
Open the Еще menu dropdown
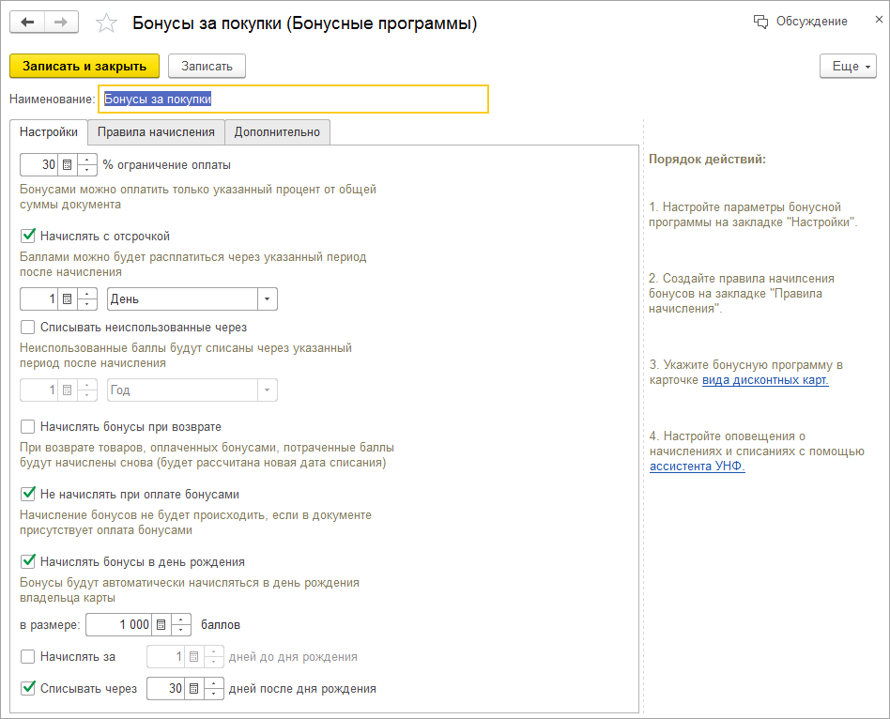848,67
